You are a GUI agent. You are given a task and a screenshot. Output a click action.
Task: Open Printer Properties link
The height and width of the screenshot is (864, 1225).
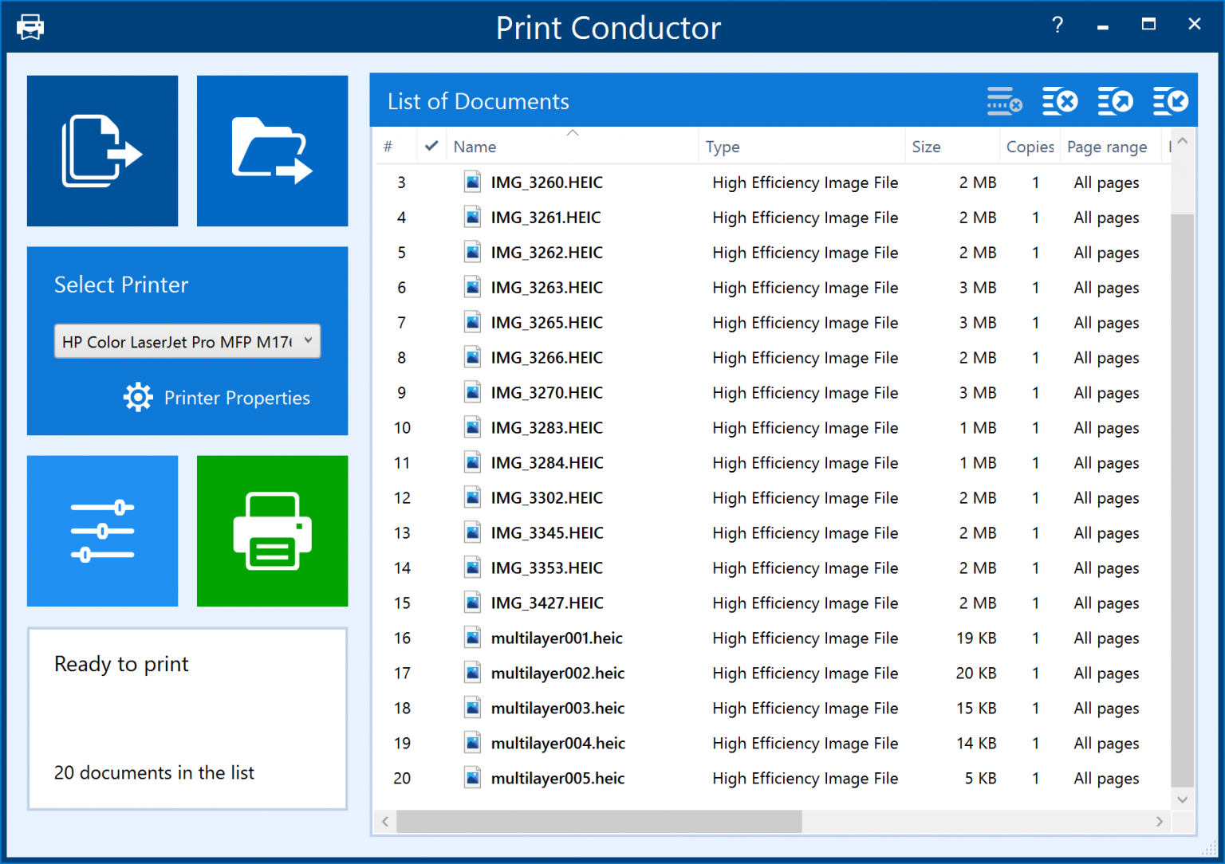[237, 398]
